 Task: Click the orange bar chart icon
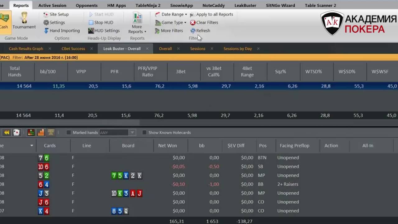tap(41, 133)
